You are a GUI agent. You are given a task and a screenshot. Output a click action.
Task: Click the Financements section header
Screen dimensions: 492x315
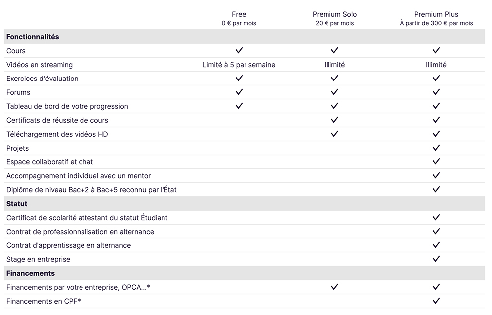click(x=31, y=273)
